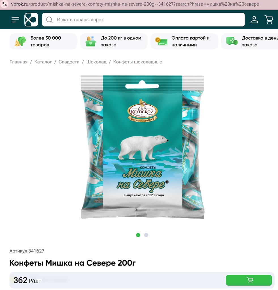
Task: Click the green delivery truck icon
Action: 232,41
